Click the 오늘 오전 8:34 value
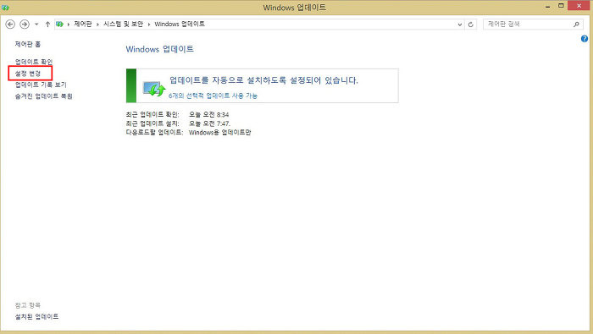The height and width of the screenshot is (334, 593). coord(209,114)
